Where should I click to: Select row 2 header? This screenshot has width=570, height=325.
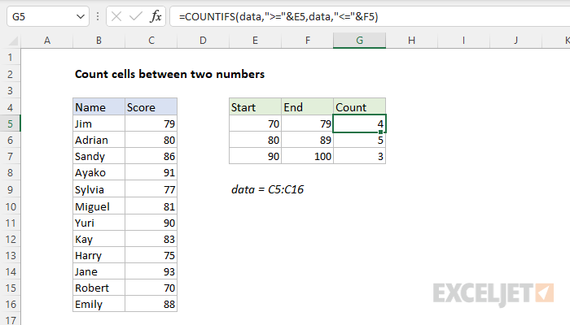[x=10, y=75]
